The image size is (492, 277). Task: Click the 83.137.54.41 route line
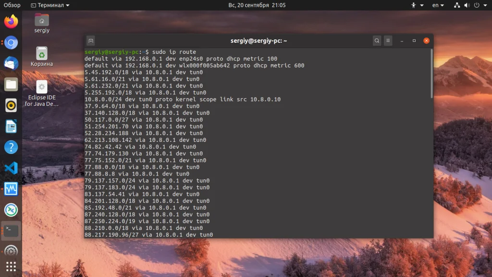coord(142,194)
